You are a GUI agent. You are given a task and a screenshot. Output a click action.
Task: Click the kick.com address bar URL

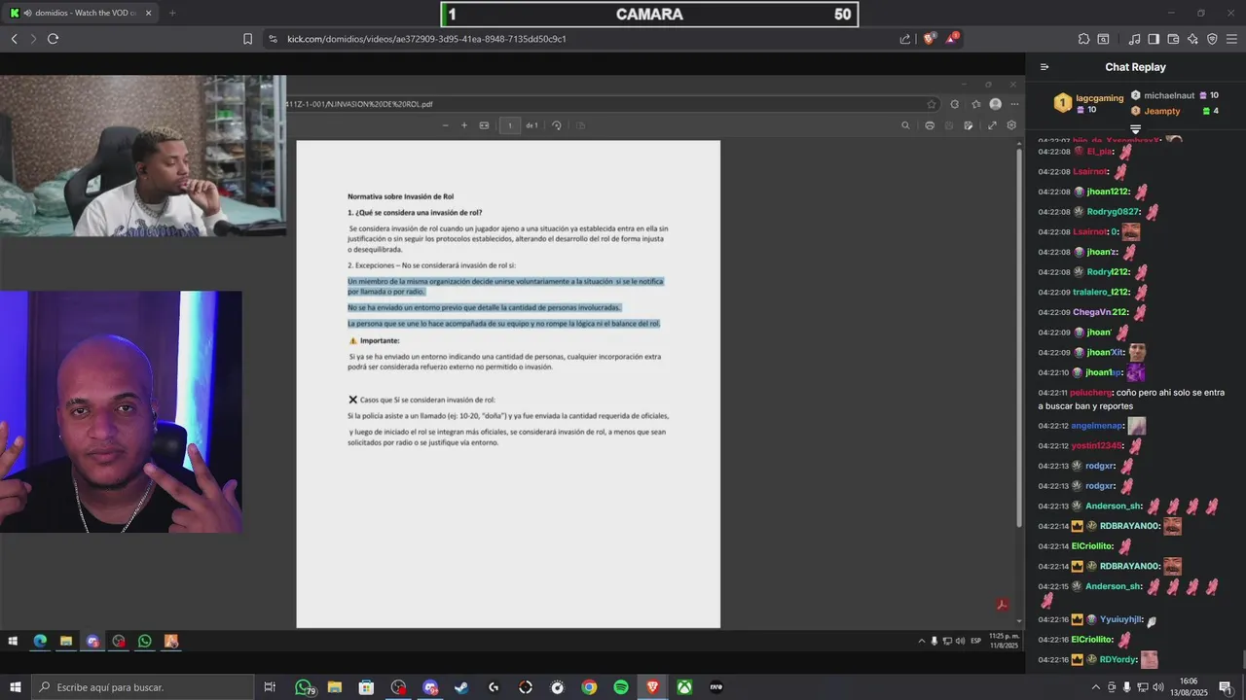[426, 39]
